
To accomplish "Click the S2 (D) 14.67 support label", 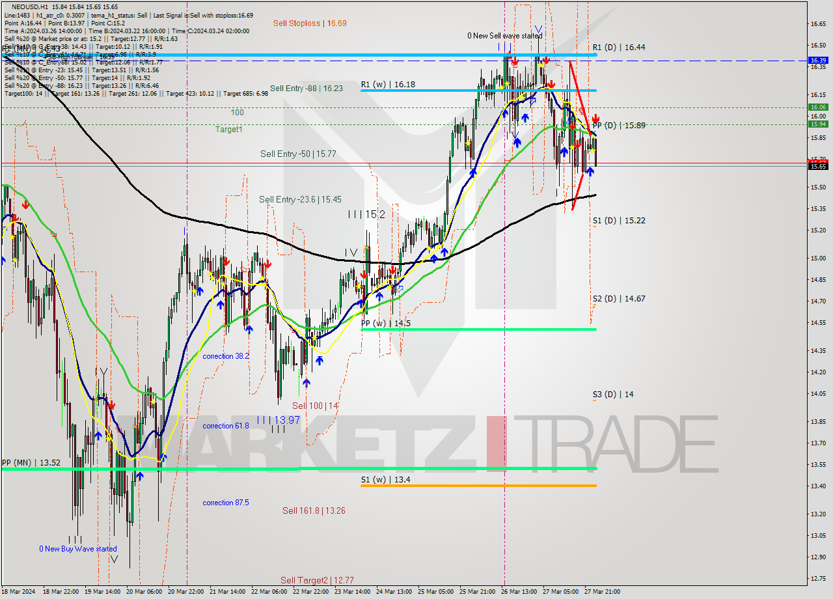I will (619, 299).
